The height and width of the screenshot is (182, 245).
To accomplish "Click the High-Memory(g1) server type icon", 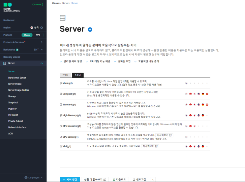I will (61, 115).
